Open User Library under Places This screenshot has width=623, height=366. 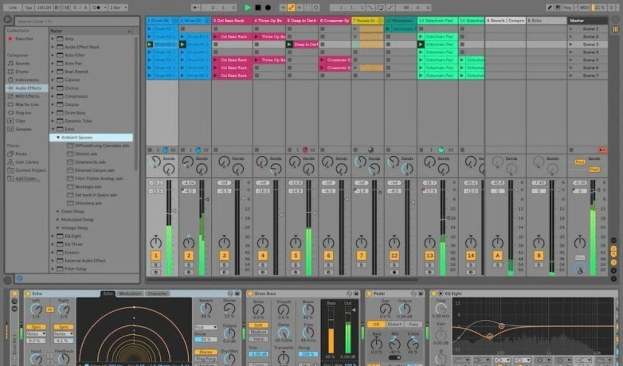pyautogui.click(x=26, y=162)
